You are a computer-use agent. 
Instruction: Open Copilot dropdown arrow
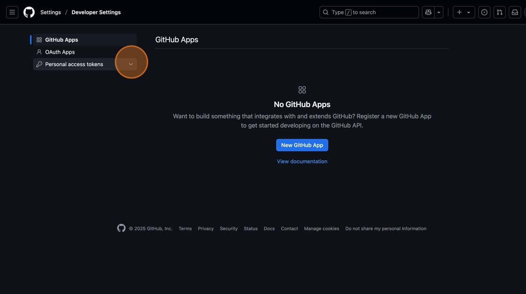pos(439,12)
